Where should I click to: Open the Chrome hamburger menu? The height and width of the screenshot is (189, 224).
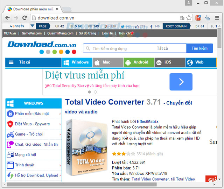pos(217,18)
